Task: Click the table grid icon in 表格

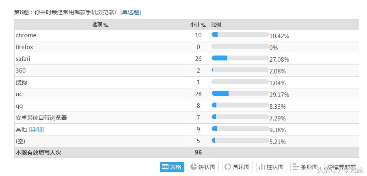Action: click(x=165, y=167)
